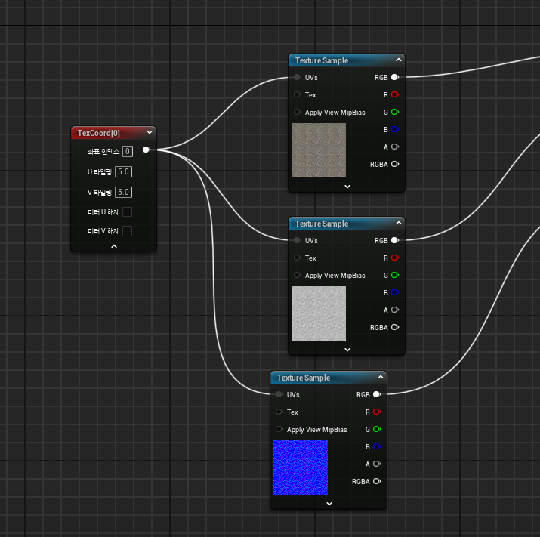The width and height of the screenshot is (540, 537).
Task: Click the A alpha pin on middle Texture Sample
Action: click(394, 310)
